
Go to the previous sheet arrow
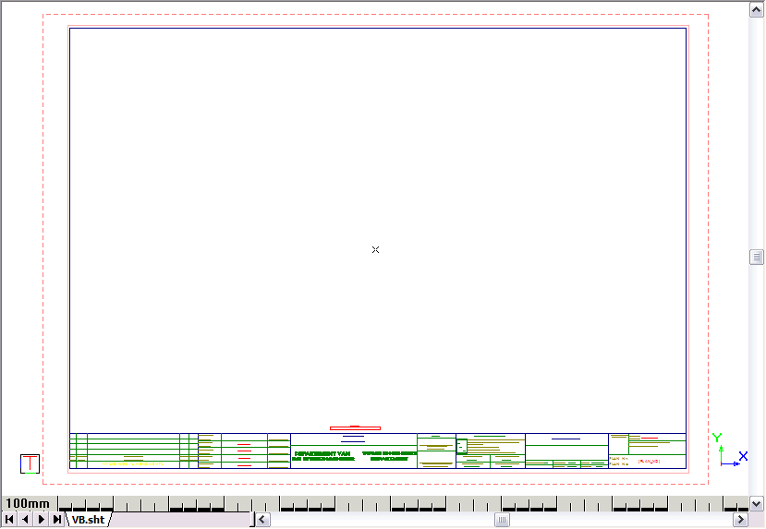[x=25, y=520]
